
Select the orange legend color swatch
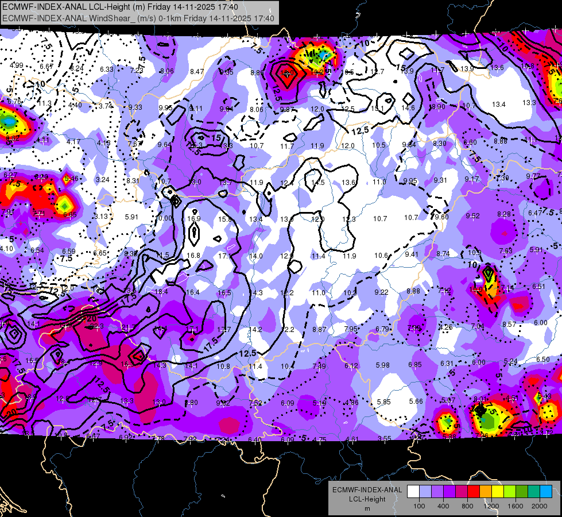(486, 492)
